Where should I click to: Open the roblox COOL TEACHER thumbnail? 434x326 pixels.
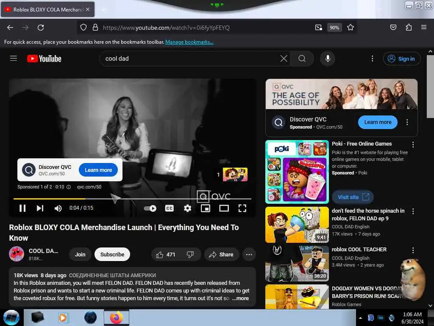click(297, 264)
